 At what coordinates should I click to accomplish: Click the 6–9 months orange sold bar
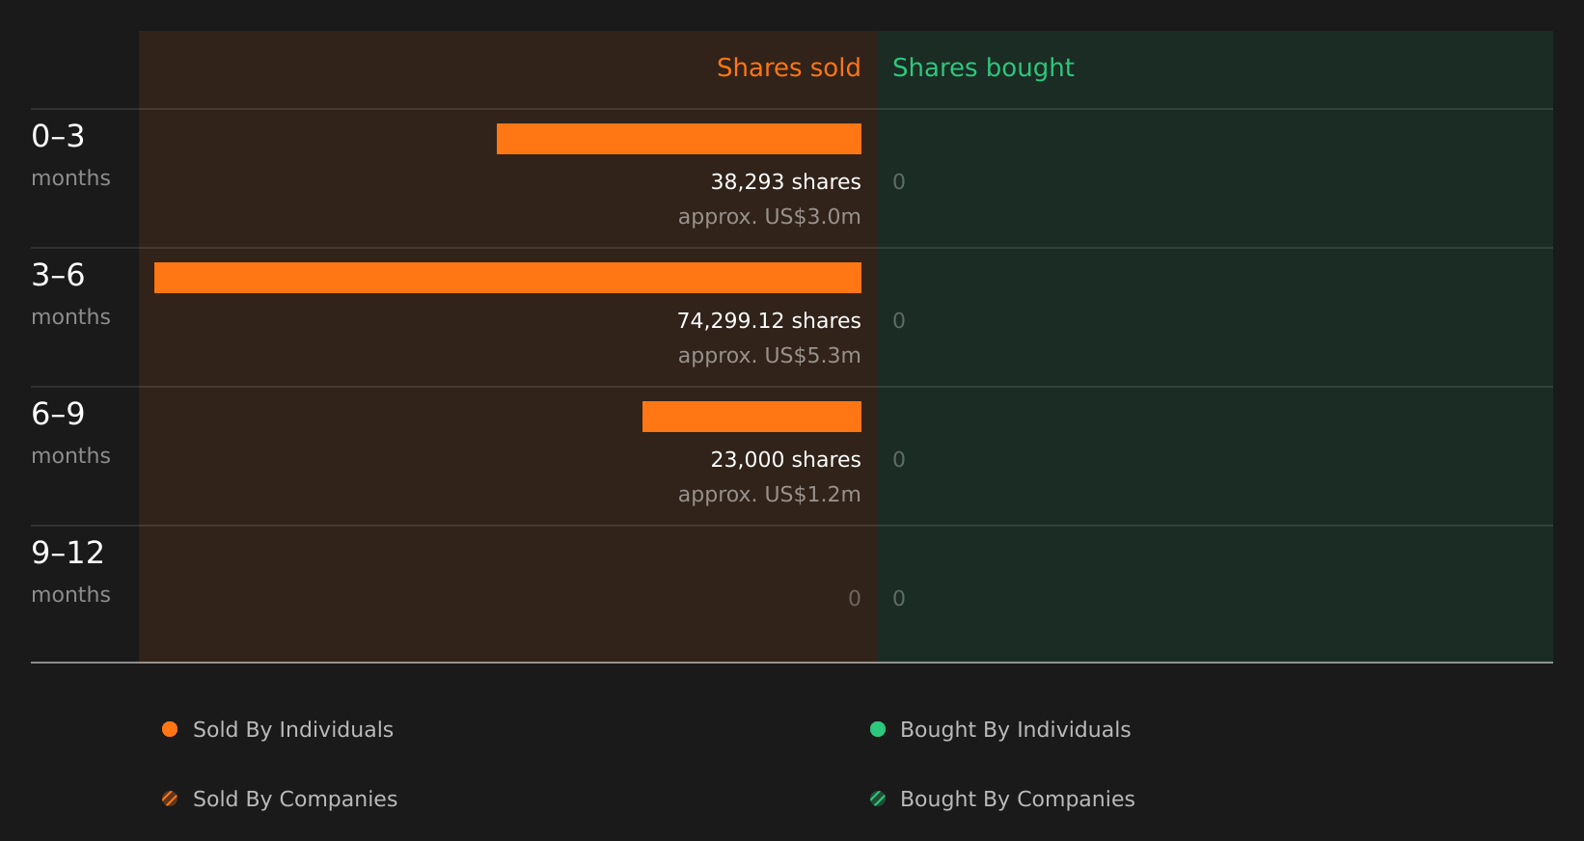coord(751,417)
